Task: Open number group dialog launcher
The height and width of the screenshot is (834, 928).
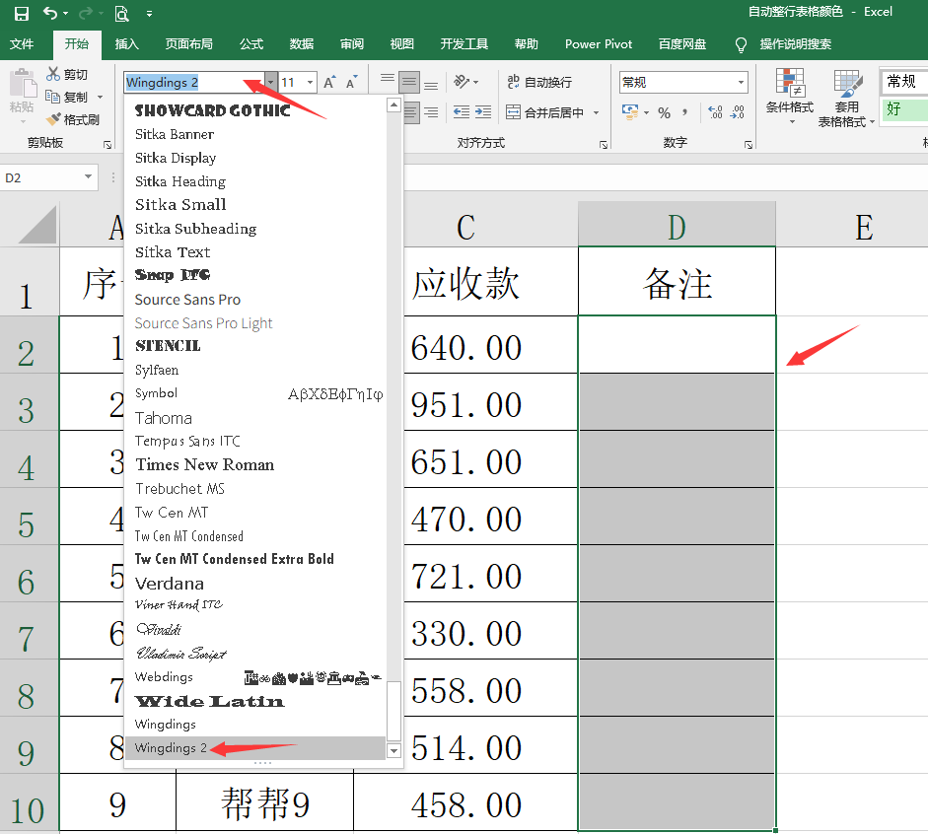Action: pyautogui.click(x=749, y=144)
